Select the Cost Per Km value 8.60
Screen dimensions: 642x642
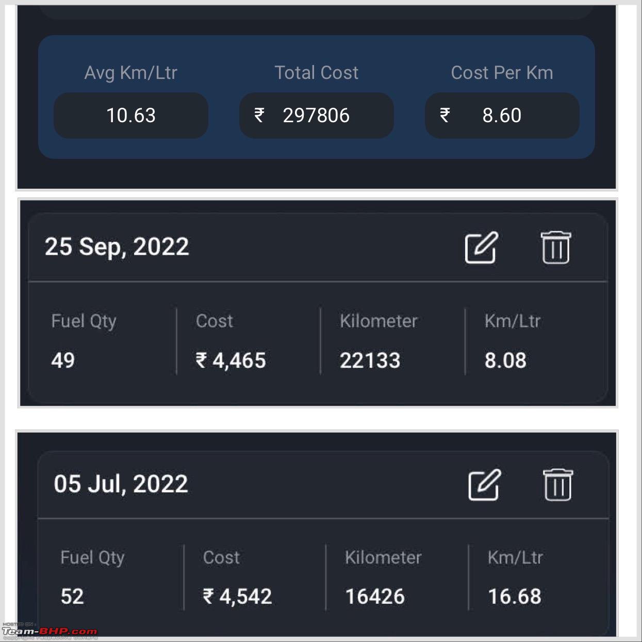coord(502,116)
